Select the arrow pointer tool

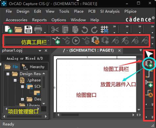[149, 54]
